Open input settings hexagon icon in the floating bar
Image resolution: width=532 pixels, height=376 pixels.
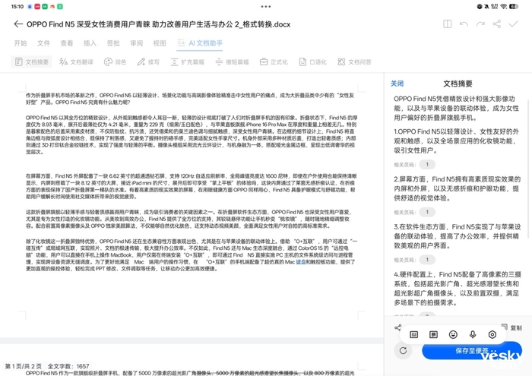tap(492, 335)
